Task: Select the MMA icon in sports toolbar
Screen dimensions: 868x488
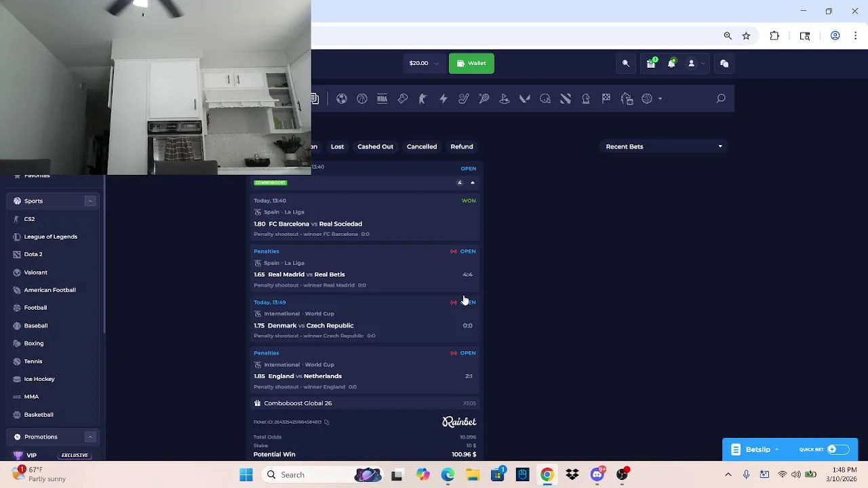Action: pyautogui.click(x=382, y=99)
